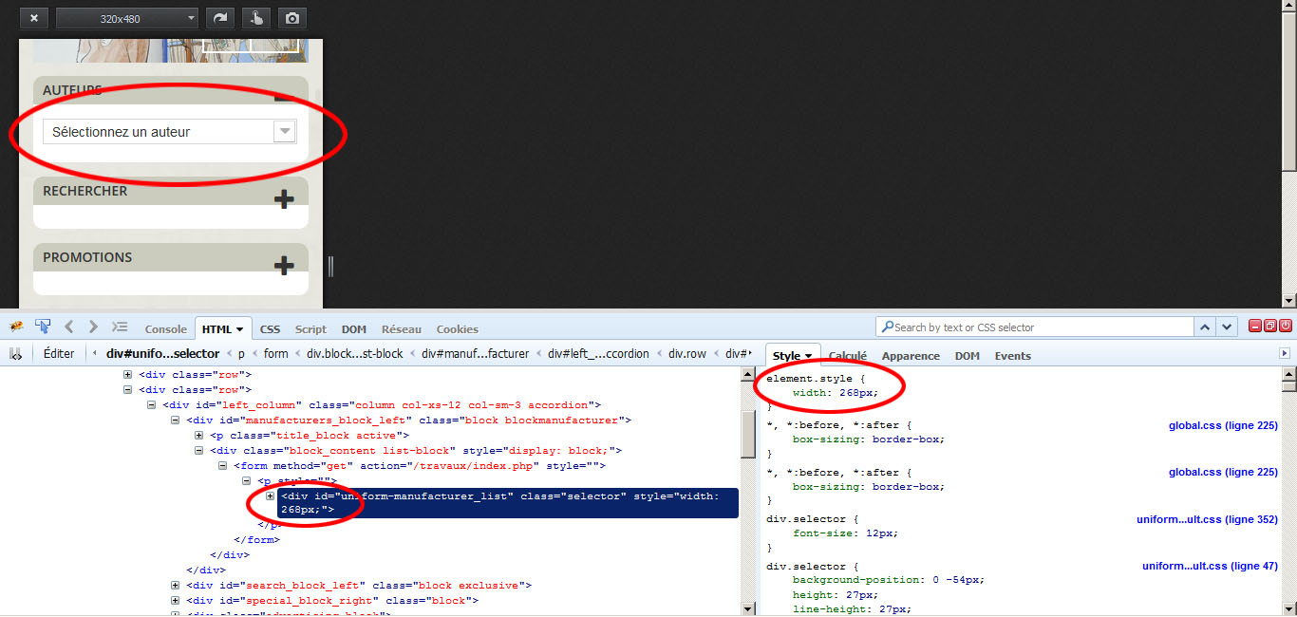Select div.row breadcrumb

click(x=686, y=354)
